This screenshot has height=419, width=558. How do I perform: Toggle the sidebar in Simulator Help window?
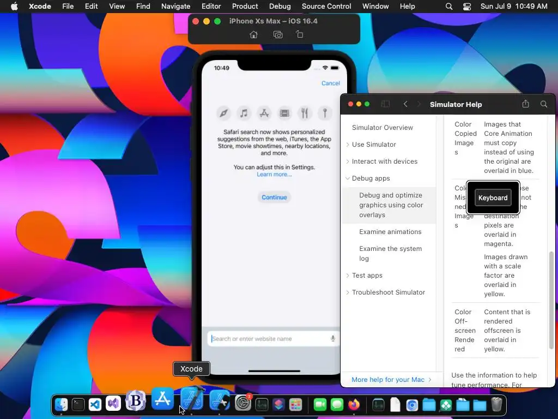(x=385, y=104)
